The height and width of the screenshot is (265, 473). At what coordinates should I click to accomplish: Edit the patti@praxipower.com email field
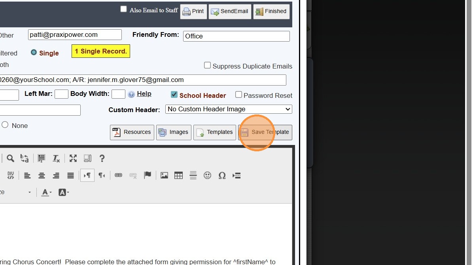(x=75, y=35)
